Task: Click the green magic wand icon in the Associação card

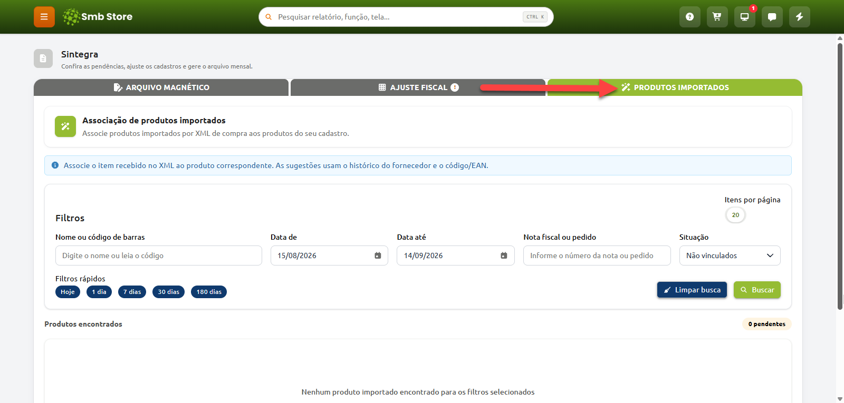Action: (65, 126)
